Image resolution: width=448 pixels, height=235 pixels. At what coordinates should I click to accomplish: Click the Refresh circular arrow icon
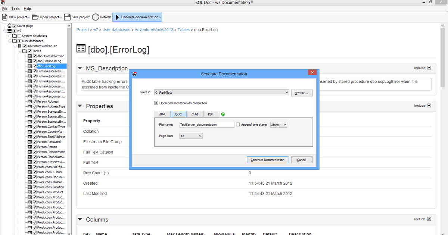95,17
